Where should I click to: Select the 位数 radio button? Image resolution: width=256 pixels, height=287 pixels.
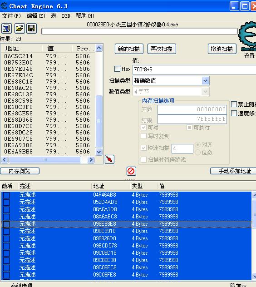point(197,152)
